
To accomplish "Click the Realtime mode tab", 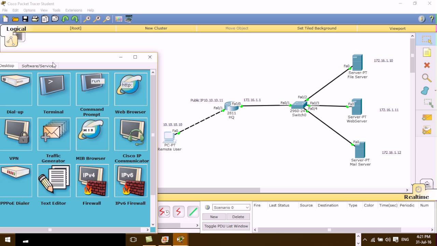I will pyautogui.click(x=416, y=197).
